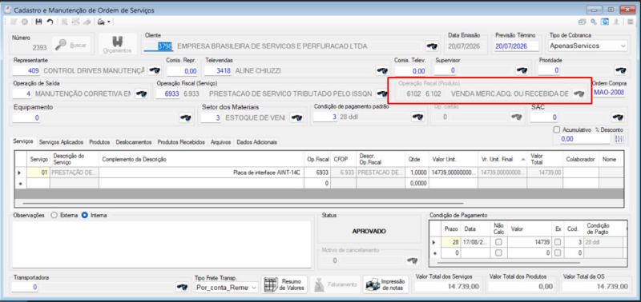The image size is (641, 302).
Task: Click the greyed-out edit pencil toolbar icon
Action: tap(14, 22)
